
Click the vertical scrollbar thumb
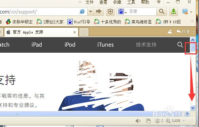(x=193, y=47)
